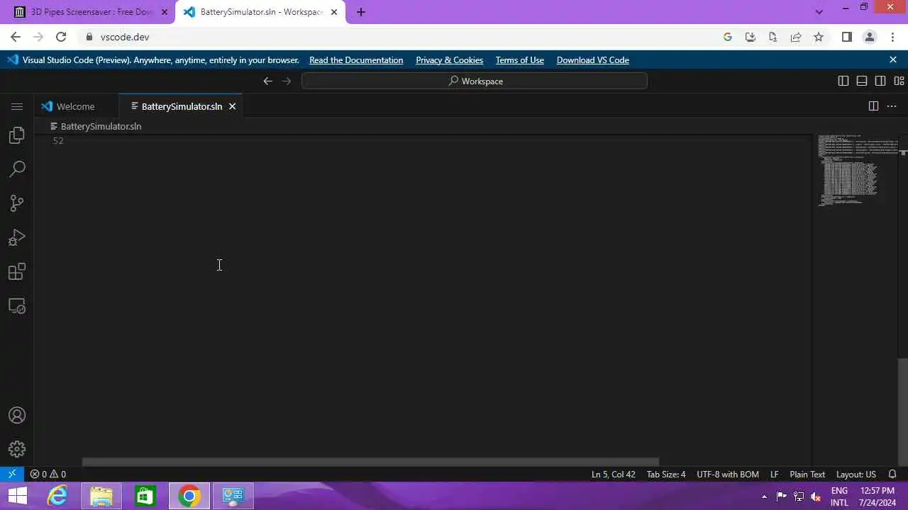The width and height of the screenshot is (908, 510).
Task: Open the Explorer view
Action: pyautogui.click(x=17, y=135)
